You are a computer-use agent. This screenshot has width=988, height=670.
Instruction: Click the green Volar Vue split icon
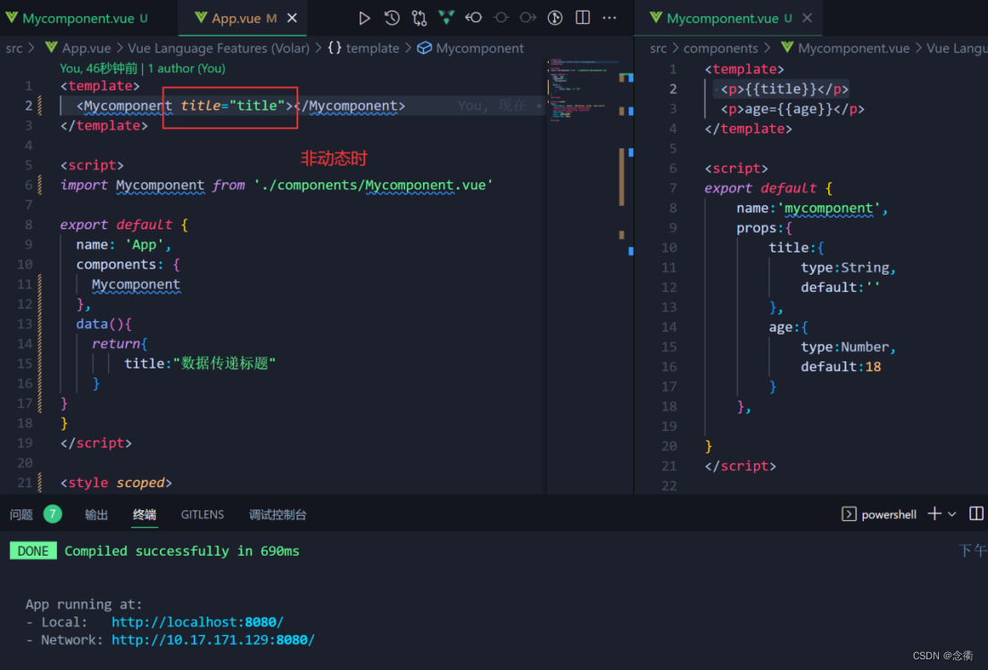click(446, 18)
